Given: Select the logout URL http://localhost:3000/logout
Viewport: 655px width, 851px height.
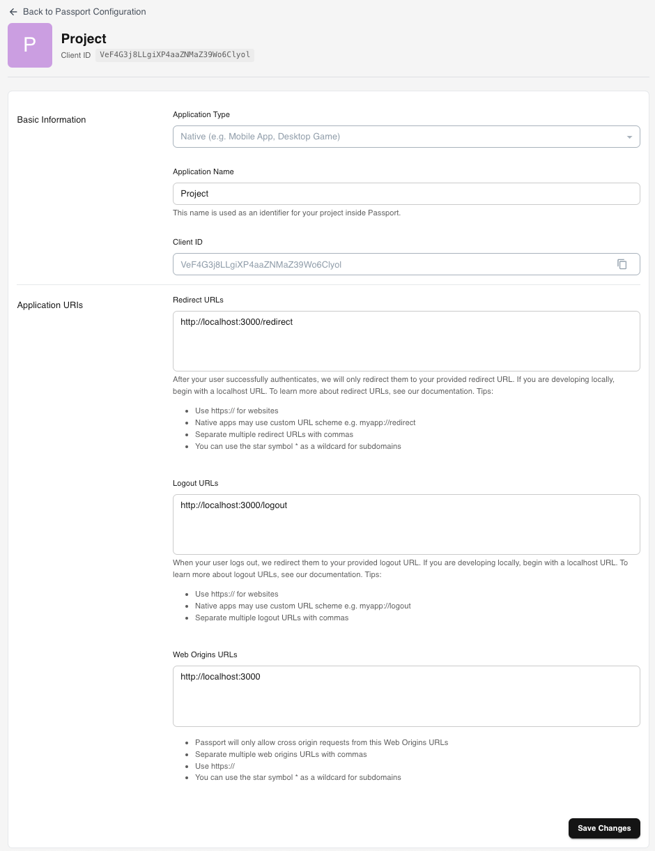Looking at the screenshot, I should pyautogui.click(x=234, y=505).
